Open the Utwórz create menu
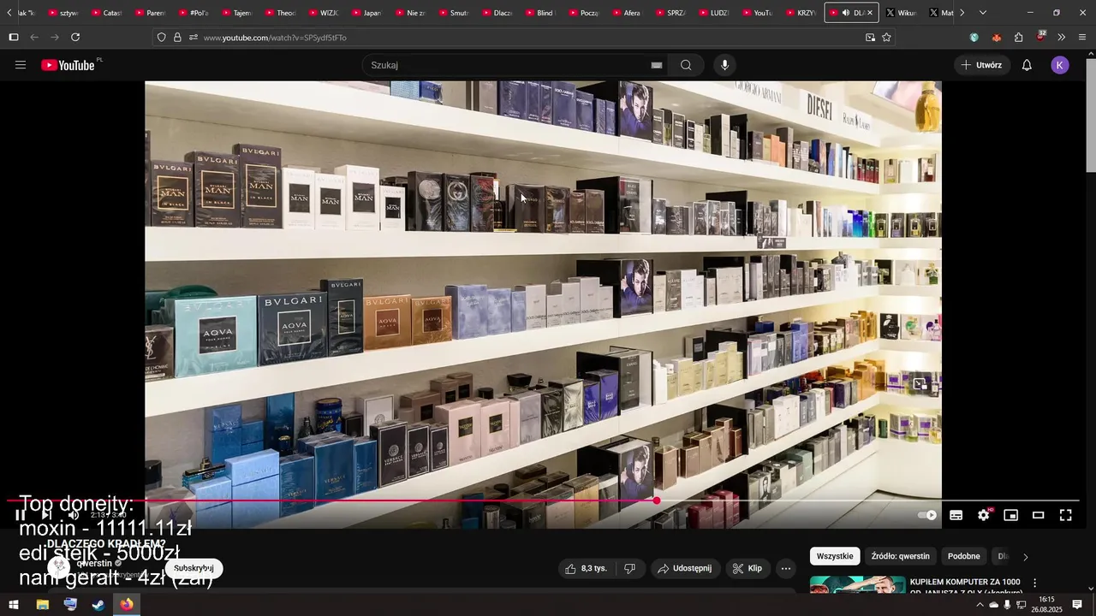Screen dimensions: 1096x616 (981, 65)
